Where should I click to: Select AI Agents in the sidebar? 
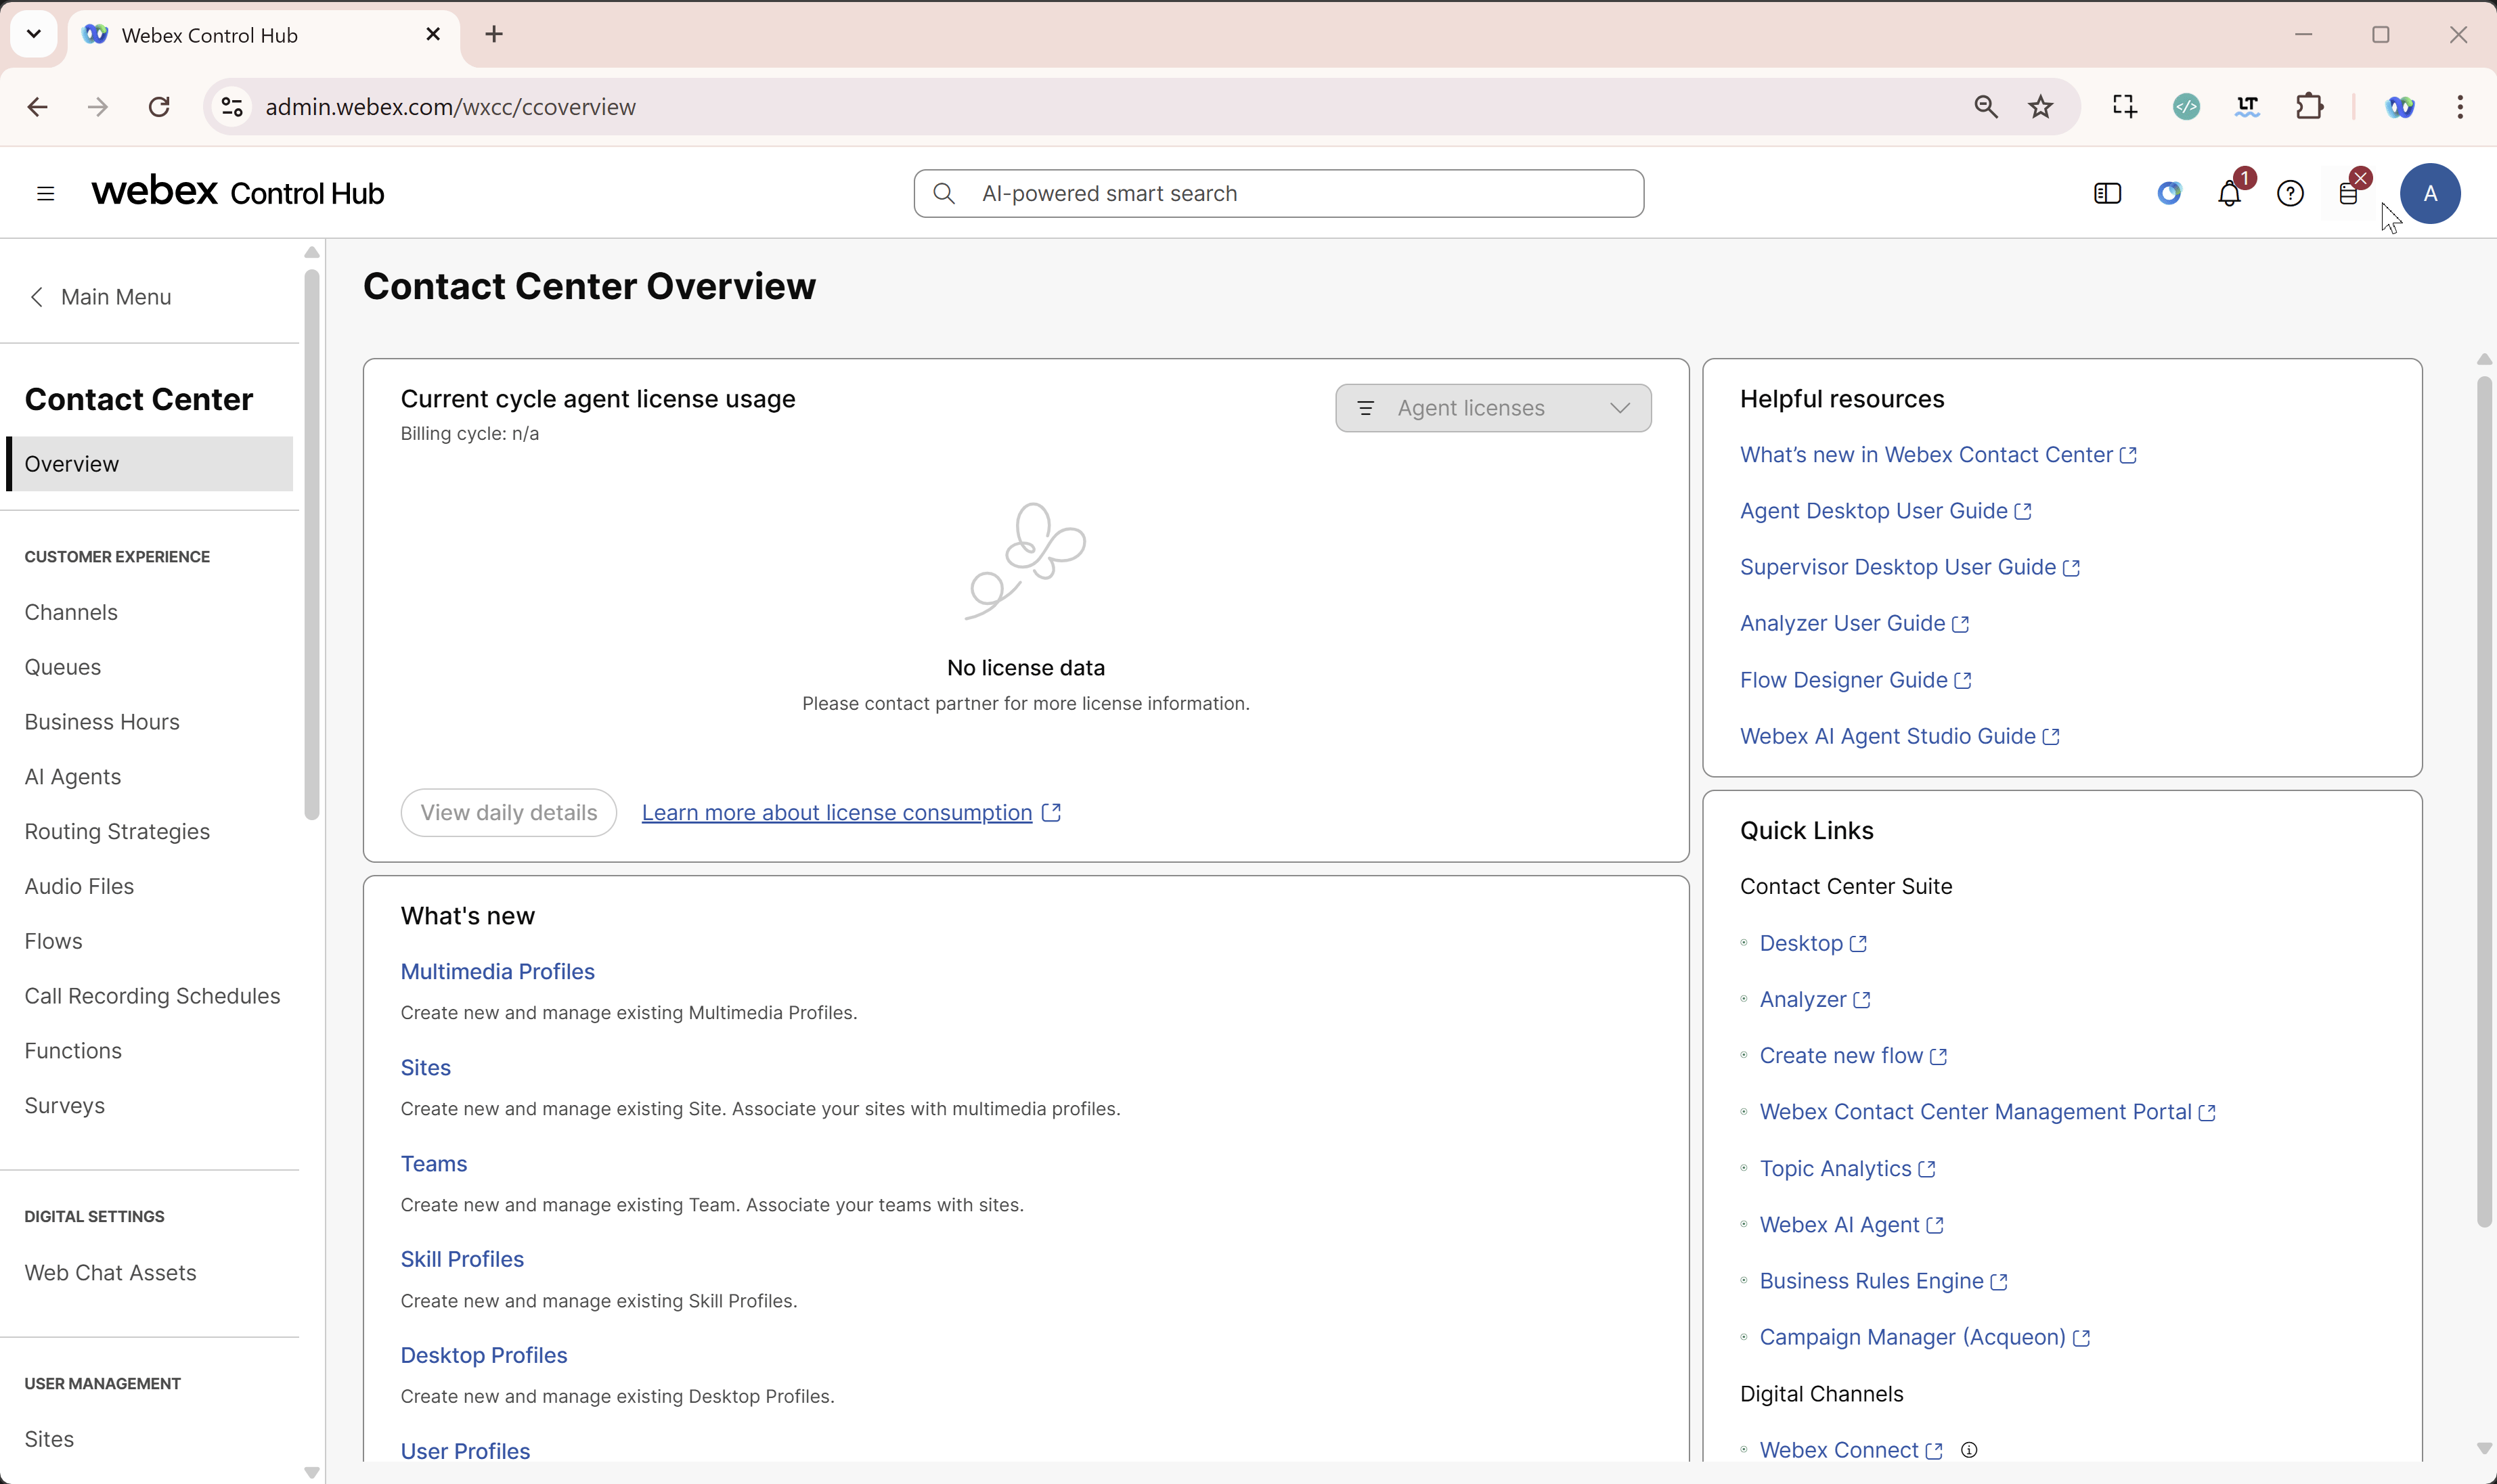click(x=73, y=777)
